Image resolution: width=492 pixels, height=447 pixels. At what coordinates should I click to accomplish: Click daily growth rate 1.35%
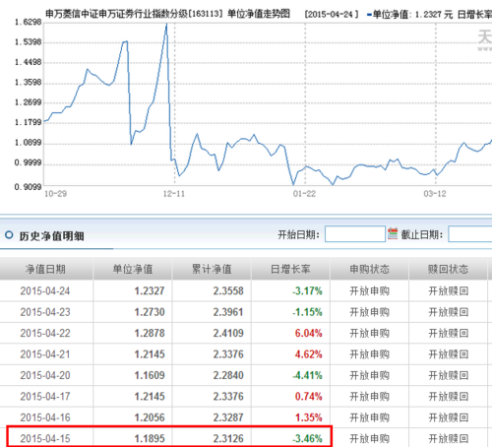coord(308,417)
